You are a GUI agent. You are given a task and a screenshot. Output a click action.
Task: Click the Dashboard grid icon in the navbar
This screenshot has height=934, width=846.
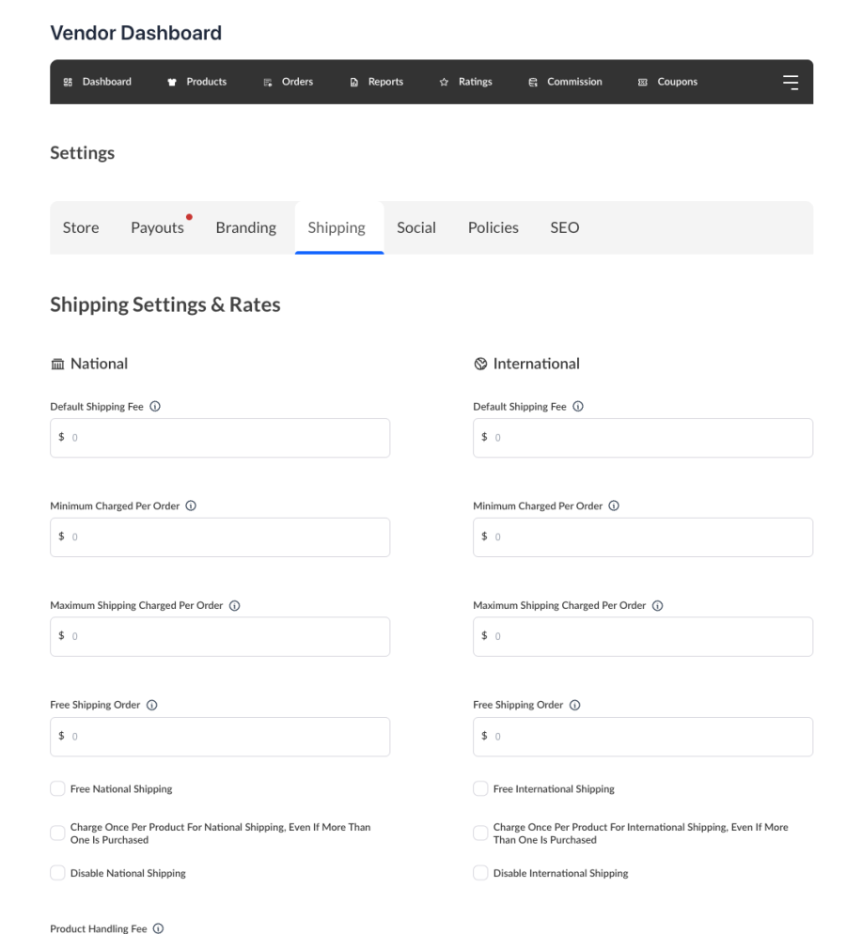[x=67, y=82]
